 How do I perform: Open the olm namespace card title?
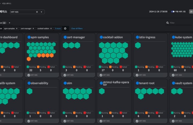[69, 83]
